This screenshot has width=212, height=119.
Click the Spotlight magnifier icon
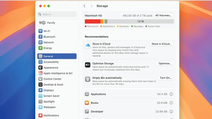coord(41,101)
